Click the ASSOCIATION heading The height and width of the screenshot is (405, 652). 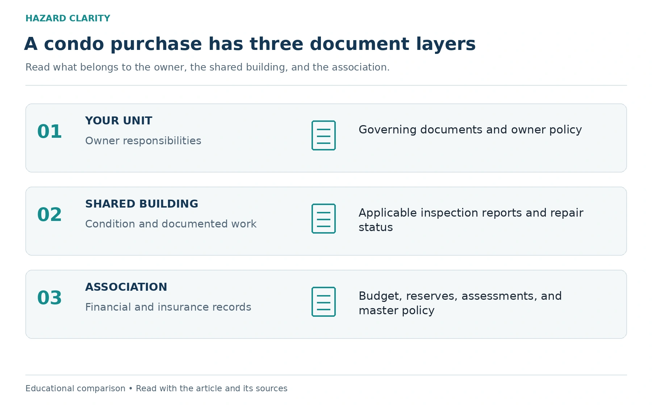tap(126, 287)
